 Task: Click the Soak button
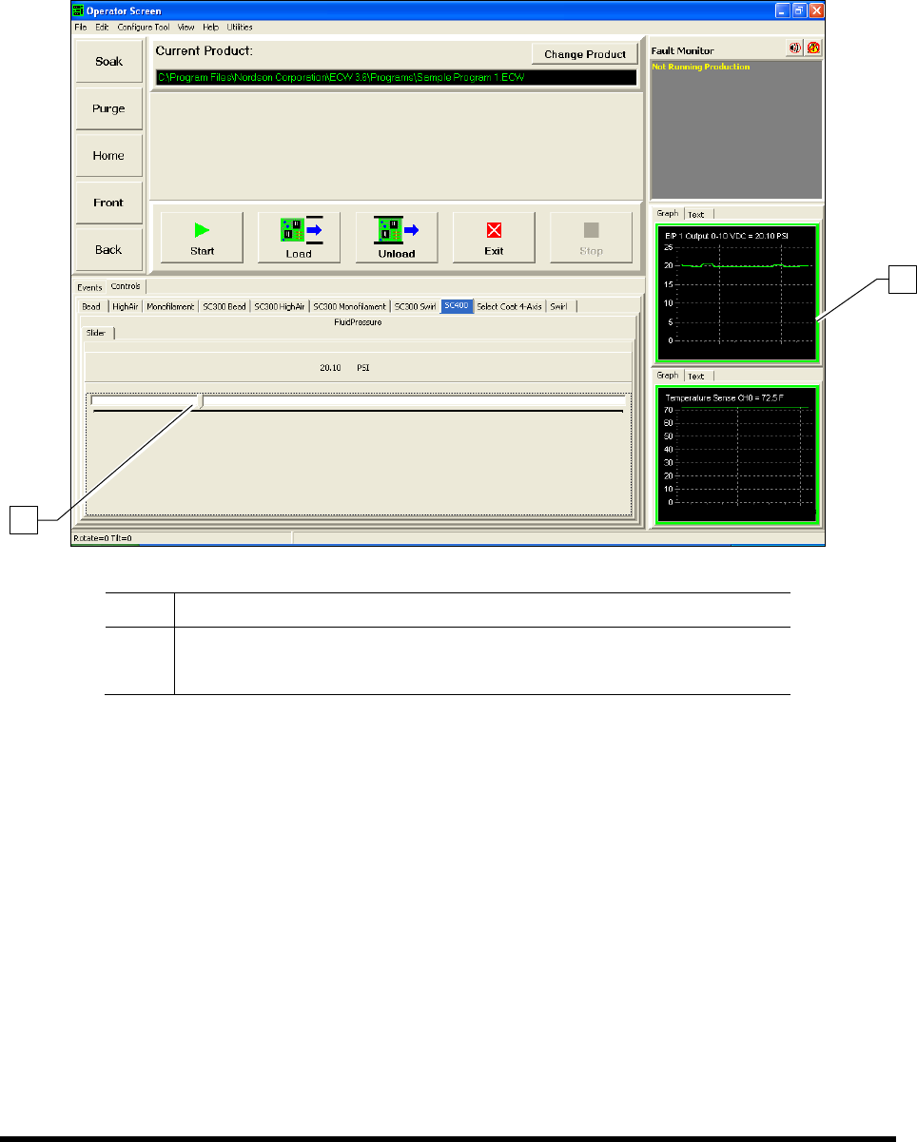pyautogui.click(x=108, y=62)
